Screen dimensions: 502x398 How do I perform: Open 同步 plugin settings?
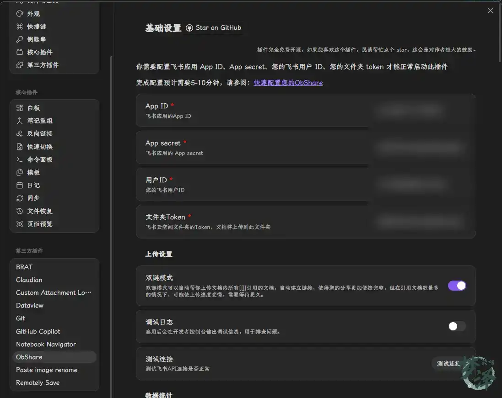pos(54,198)
